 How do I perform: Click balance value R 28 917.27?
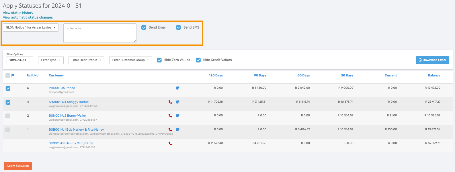click(x=433, y=102)
